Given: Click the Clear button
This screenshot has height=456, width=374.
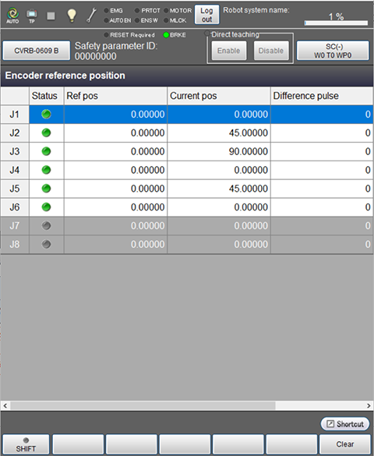Looking at the screenshot, I should tap(345, 444).
